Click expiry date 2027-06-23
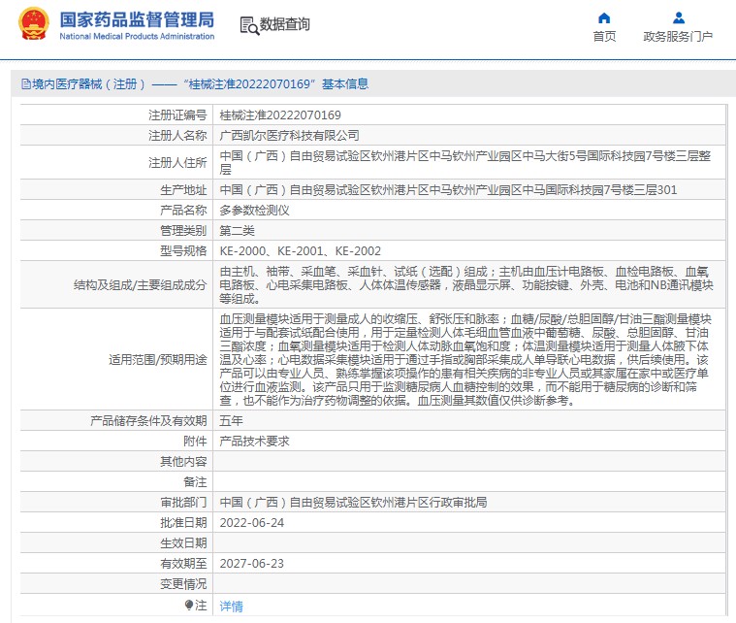This screenshot has width=736, height=623. pyautogui.click(x=252, y=564)
